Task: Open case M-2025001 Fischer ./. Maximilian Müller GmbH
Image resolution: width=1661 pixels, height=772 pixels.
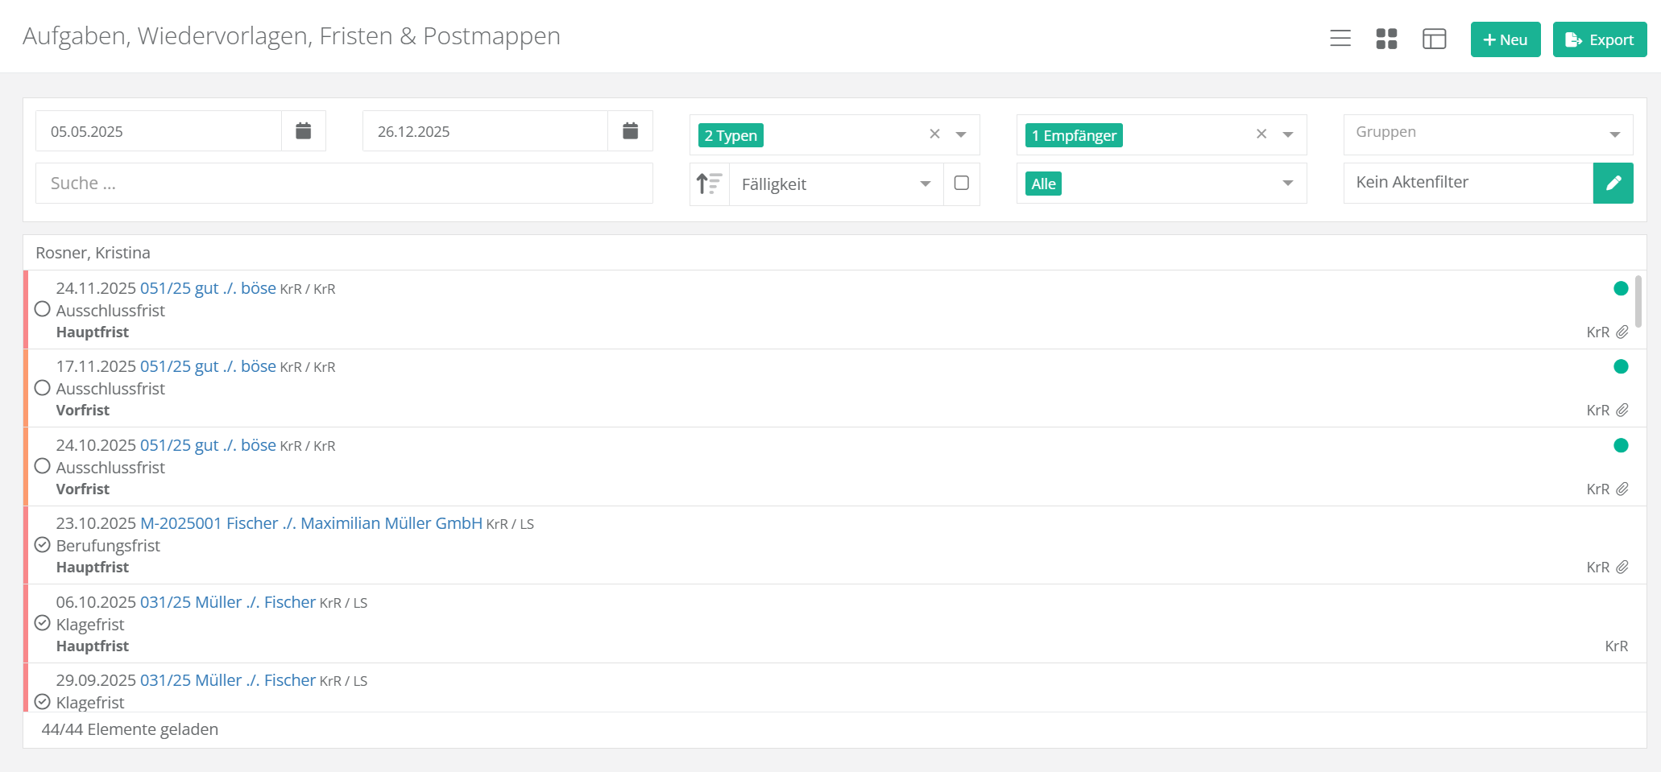Action: [311, 523]
